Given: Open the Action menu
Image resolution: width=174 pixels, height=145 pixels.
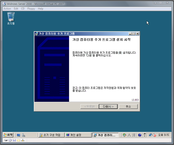Looking at the screenshot, I should (x=7, y=9).
